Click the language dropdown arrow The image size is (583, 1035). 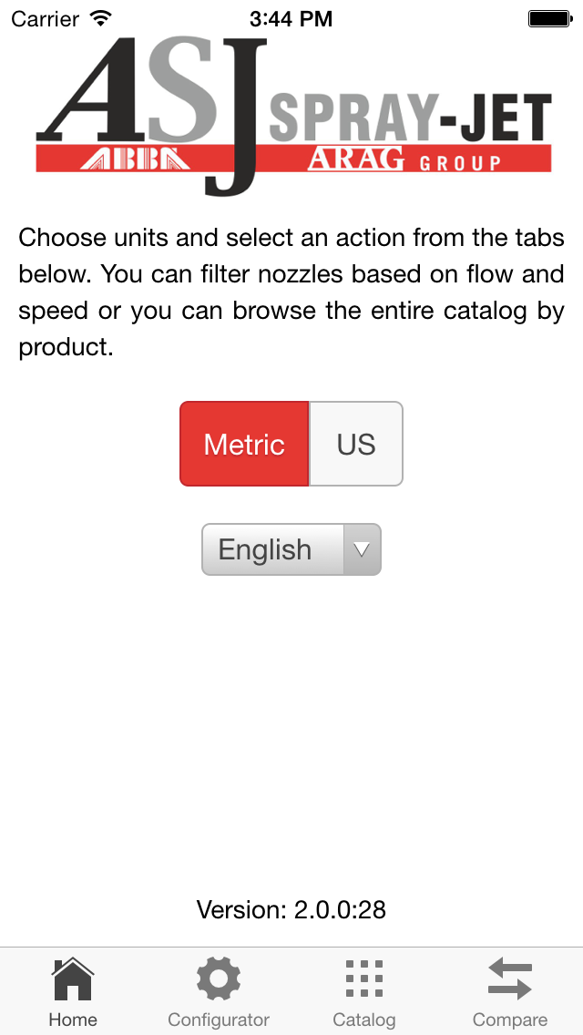click(362, 549)
